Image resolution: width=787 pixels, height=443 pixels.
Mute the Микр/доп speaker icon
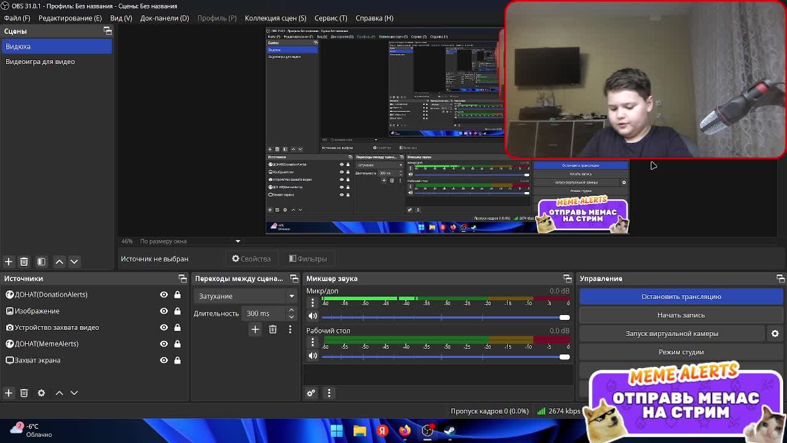(x=312, y=316)
